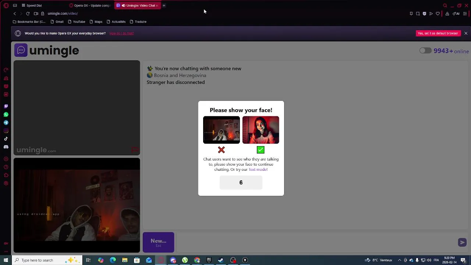Screen dimensions: 471x265
Task: Open Steam from the taskbar
Action: point(221,260)
